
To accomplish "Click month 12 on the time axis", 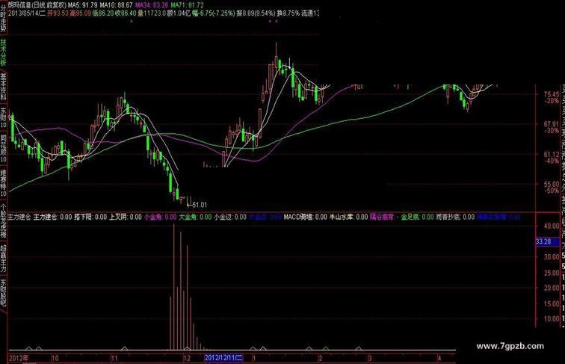I will [186, 358].
